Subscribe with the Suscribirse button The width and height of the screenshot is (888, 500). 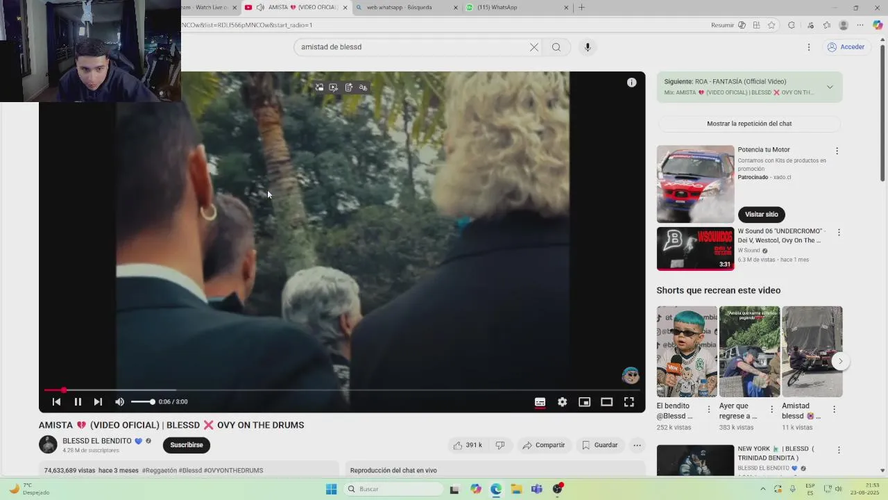pyautogui.click(x=187, y=445)
